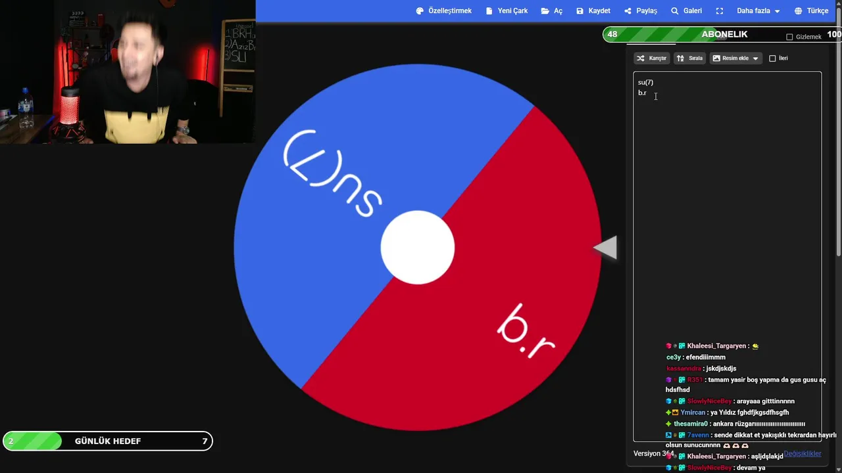Click chat username ce3y
Screen dimensions: 842x473
pyautogui.click(x=673, y=357)
